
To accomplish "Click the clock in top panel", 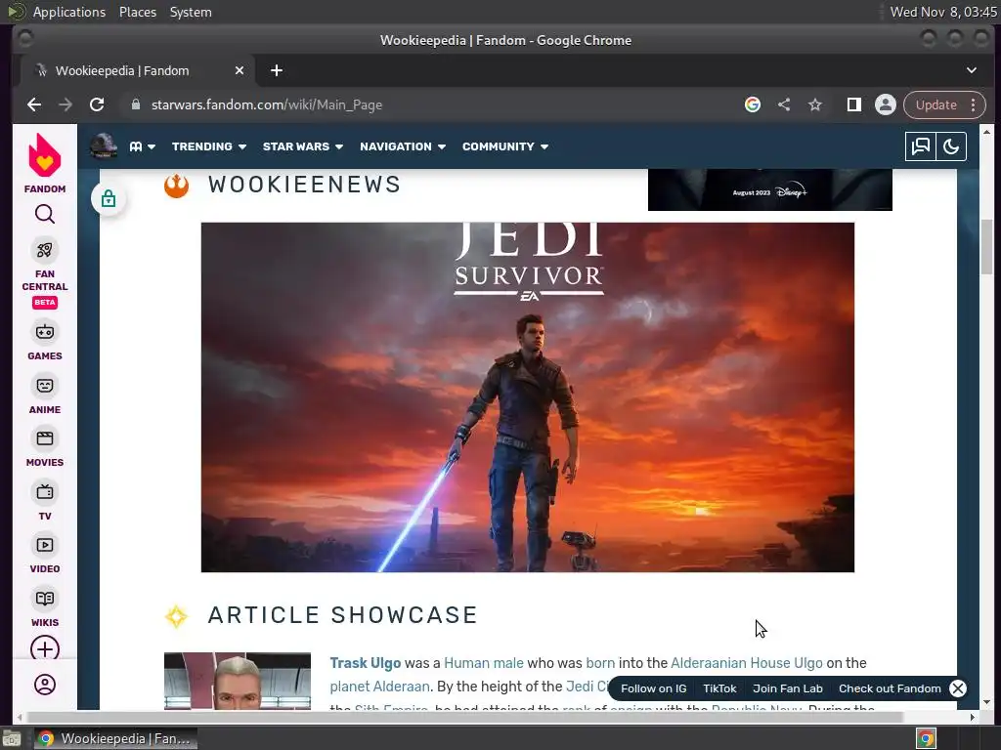I will click(x=943, y=12).
